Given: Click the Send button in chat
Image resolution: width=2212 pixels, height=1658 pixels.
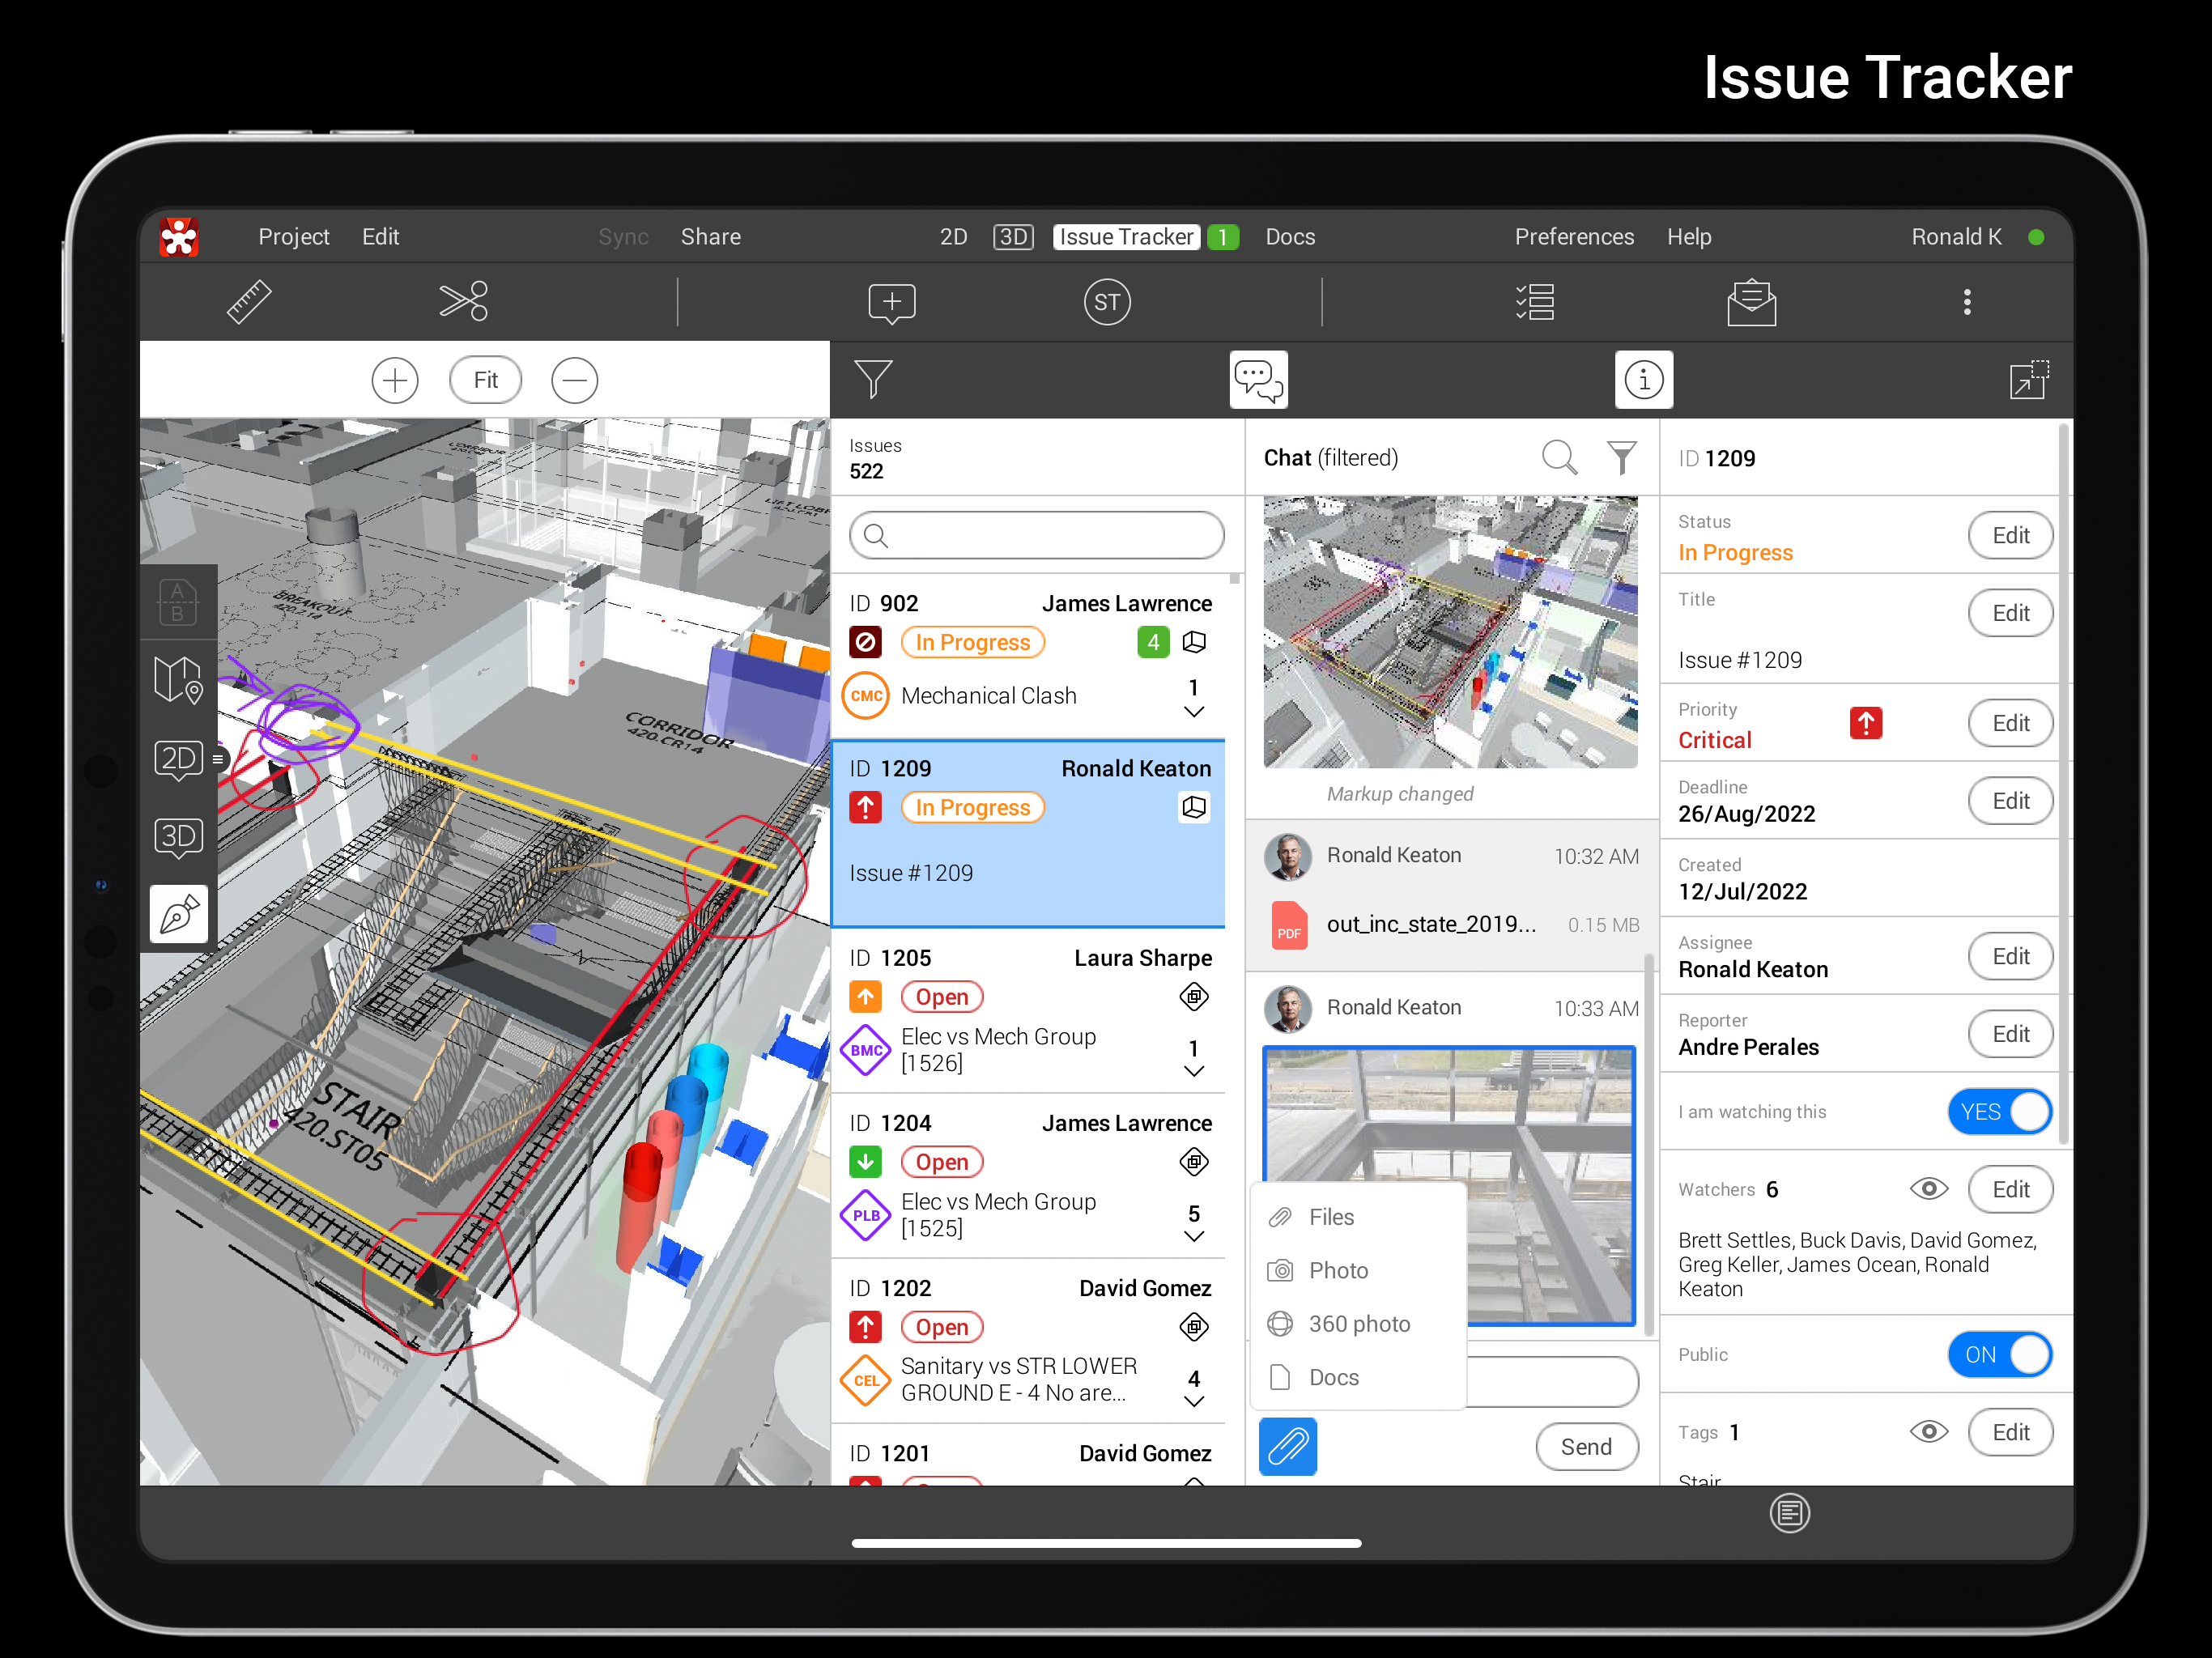Looking at the screenshot, I should point(1586,1446).
